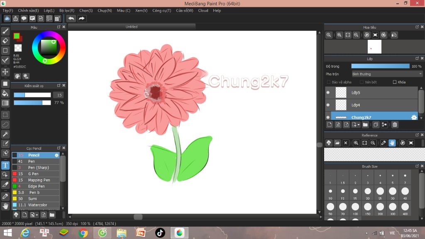The height and width of the screenshot is (239, 425).
Task: Expand the add-layer dropdown arrow
Action: click(359, 124)
